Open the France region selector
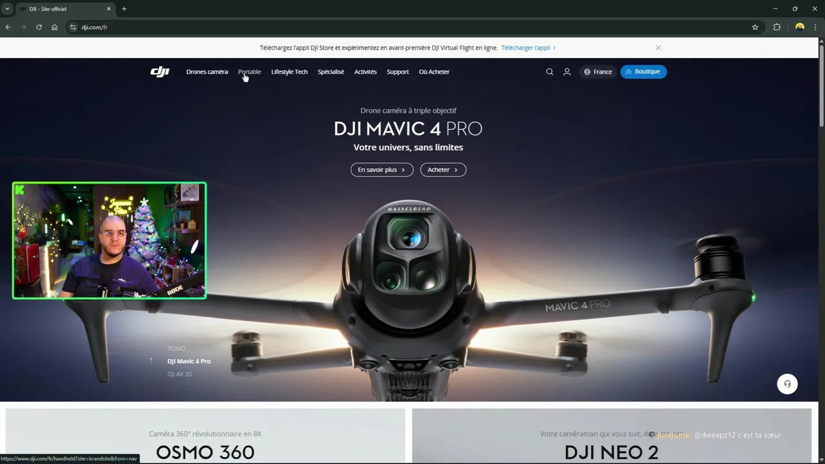825x464 pixels. [x=598, y=72]
